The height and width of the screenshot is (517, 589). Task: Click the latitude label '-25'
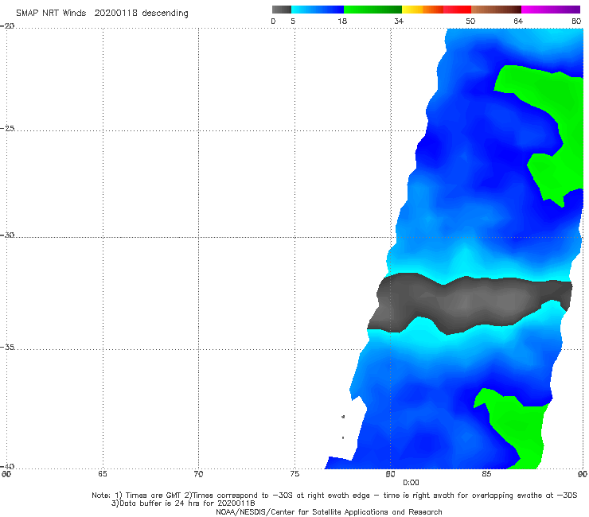(x=7, y=128)
